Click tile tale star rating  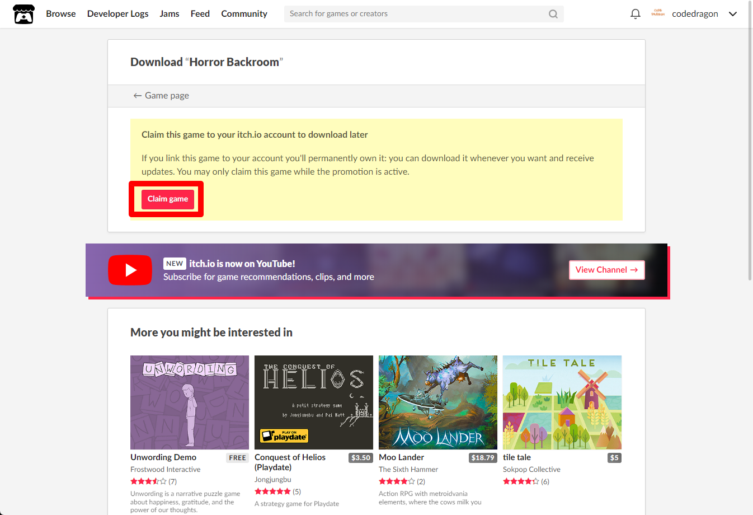pyautogui.click(x=521, y=481)
